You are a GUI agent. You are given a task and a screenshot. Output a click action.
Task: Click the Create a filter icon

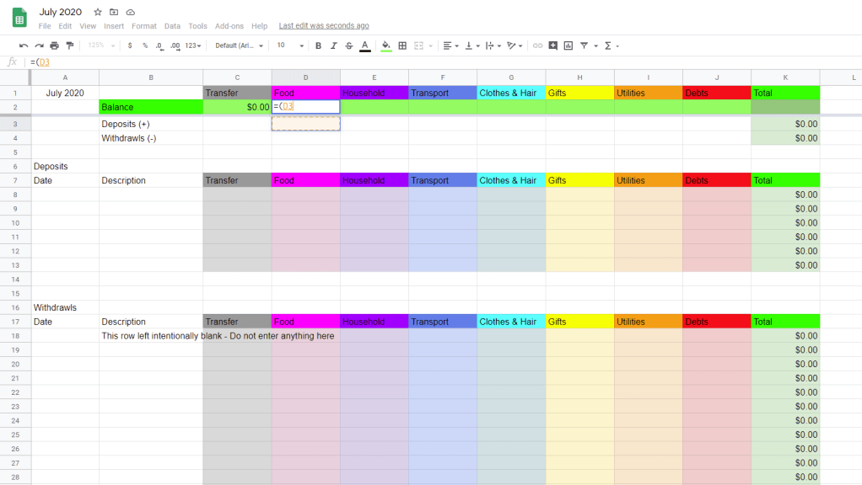584,45
